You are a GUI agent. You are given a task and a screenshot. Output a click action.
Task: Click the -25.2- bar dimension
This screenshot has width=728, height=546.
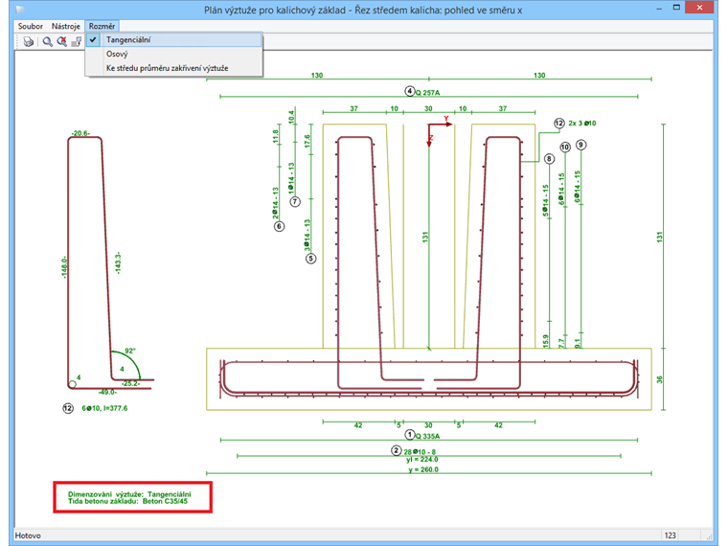click(x=130, y=383)
